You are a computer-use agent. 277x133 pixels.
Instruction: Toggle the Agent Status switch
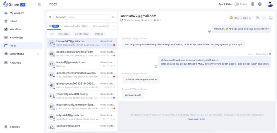(x=236, y=4)
